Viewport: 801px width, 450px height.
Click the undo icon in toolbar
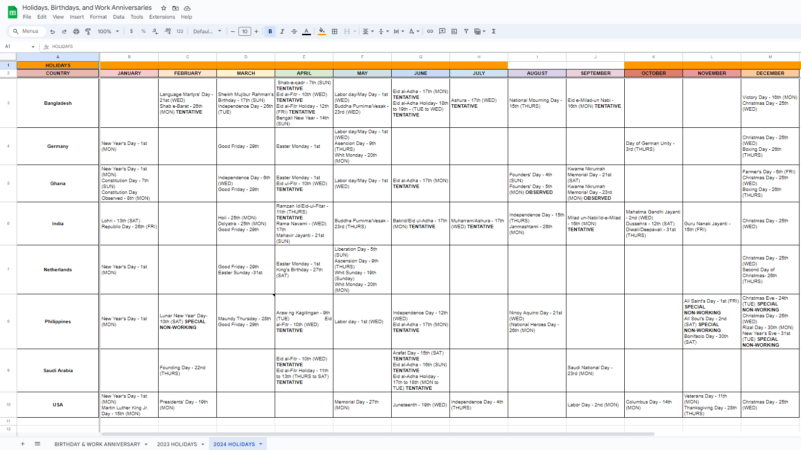tap(52, 31)
